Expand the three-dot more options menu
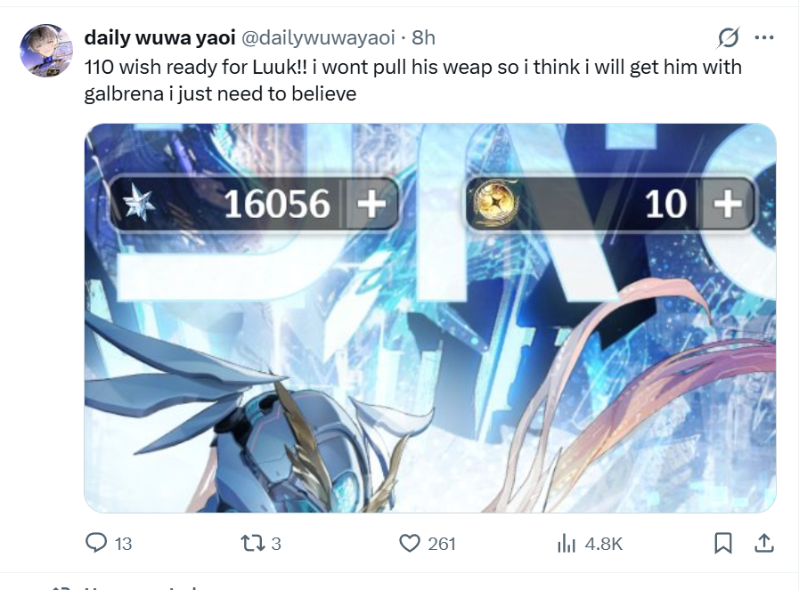 [764, 37]
